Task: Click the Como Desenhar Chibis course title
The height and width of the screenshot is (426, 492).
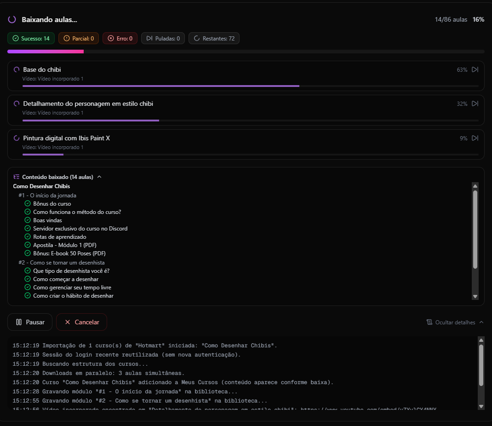Action: (41, 186)
